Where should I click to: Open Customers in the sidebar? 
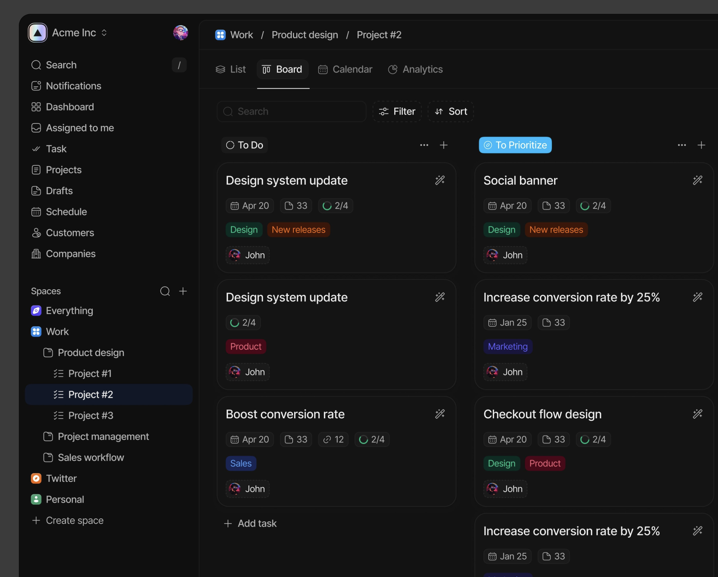point(63,233)
